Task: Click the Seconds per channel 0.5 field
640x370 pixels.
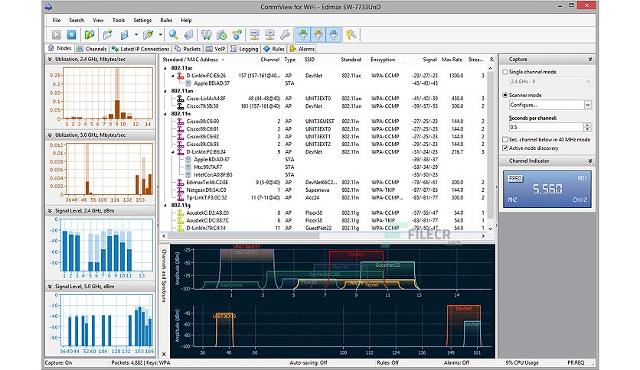Action: click(x=546, y=127)
